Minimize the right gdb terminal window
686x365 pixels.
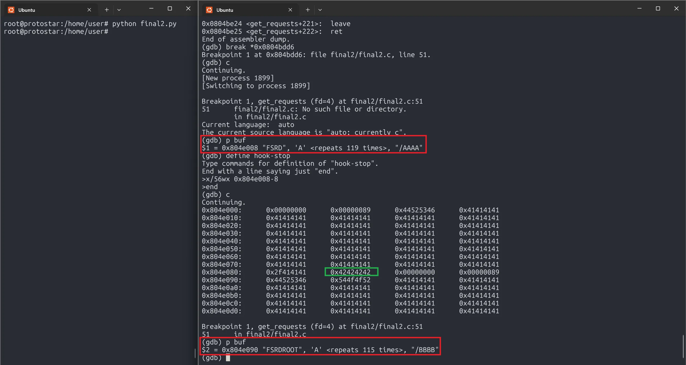pyautogui.click(x=639, y=9)
